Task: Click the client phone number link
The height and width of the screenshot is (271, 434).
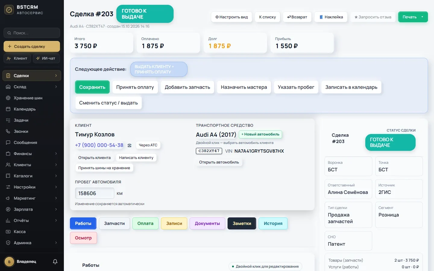Action: (x=99, y=145)
